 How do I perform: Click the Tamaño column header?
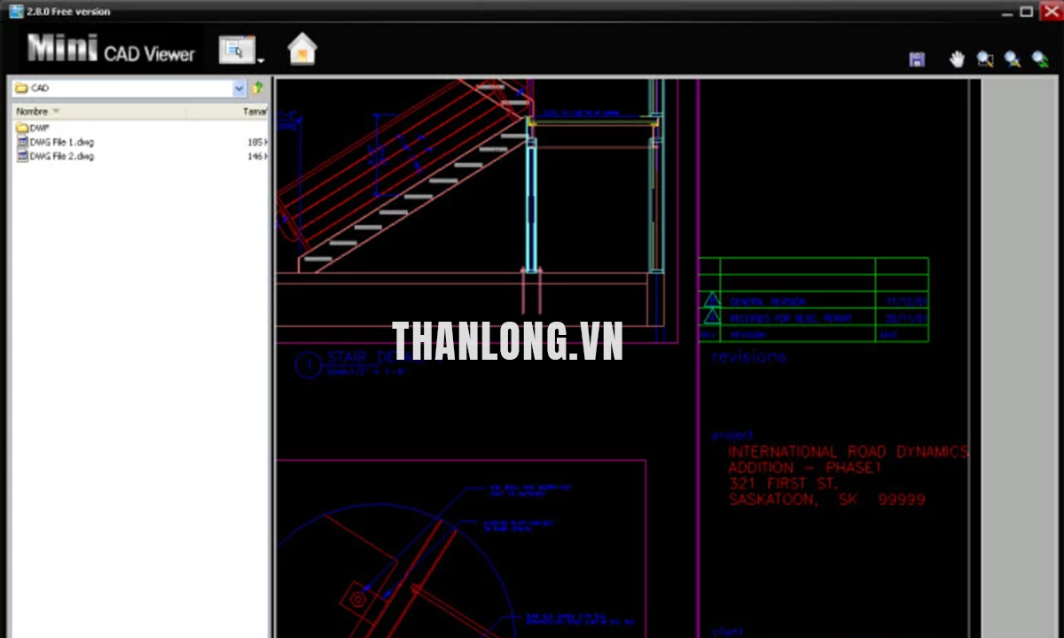tap(254, 112)
